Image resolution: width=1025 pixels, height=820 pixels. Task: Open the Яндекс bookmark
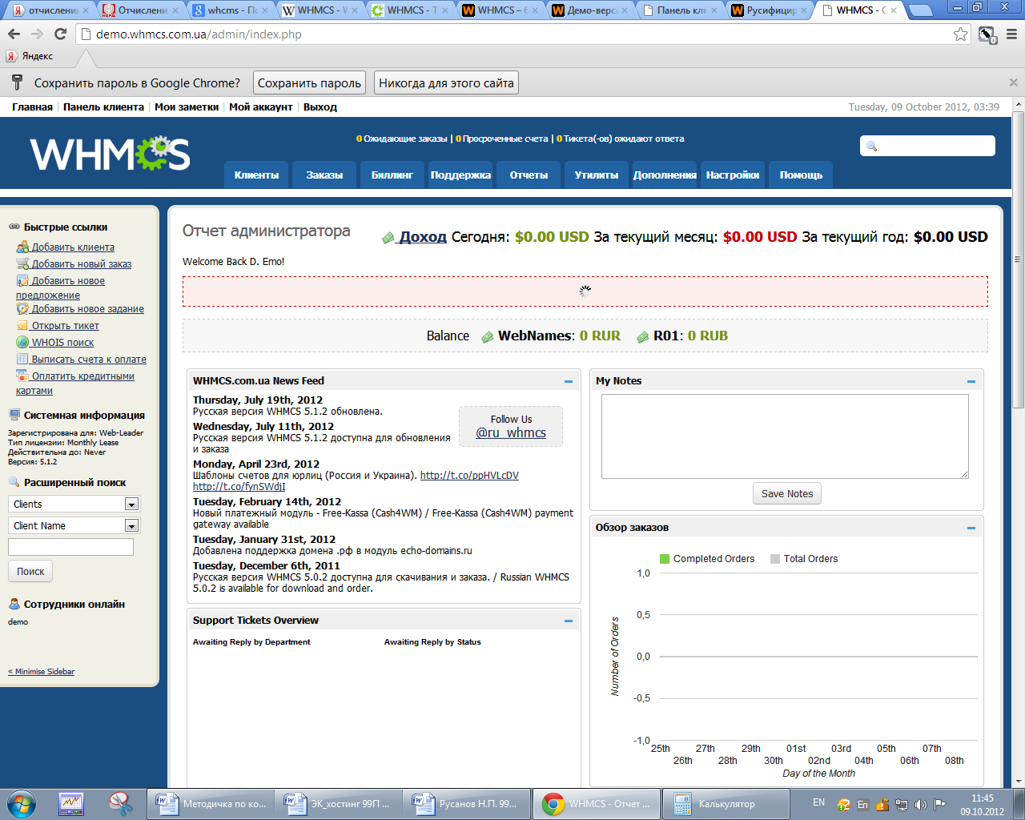click(x=30, y=56)
